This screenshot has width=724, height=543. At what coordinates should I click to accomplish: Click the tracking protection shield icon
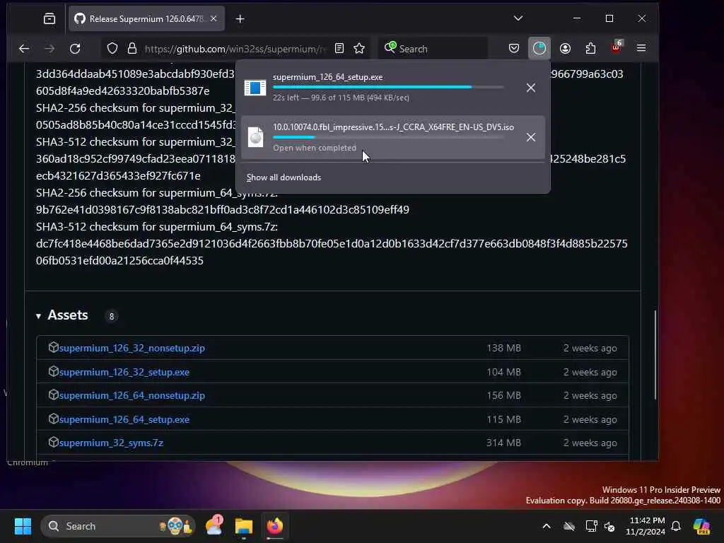click(x=112, y=49)
